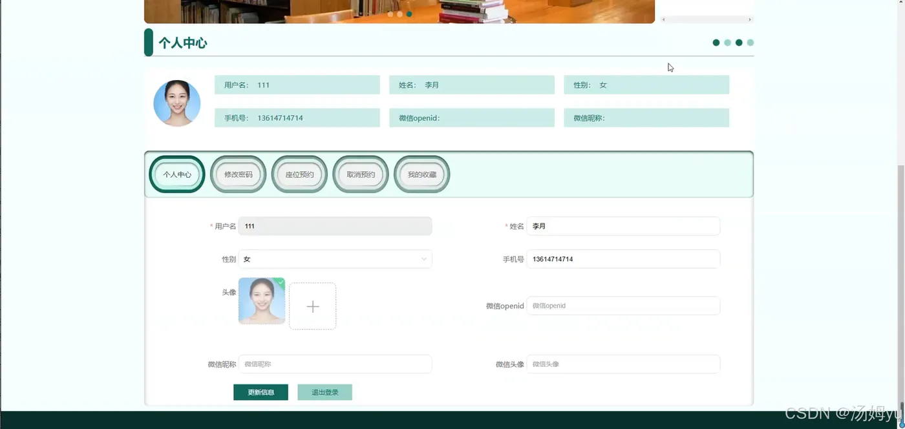Viewport: 905px width, 429px height.
Task: Open the 我的收藏 tab
Action: 421,174
